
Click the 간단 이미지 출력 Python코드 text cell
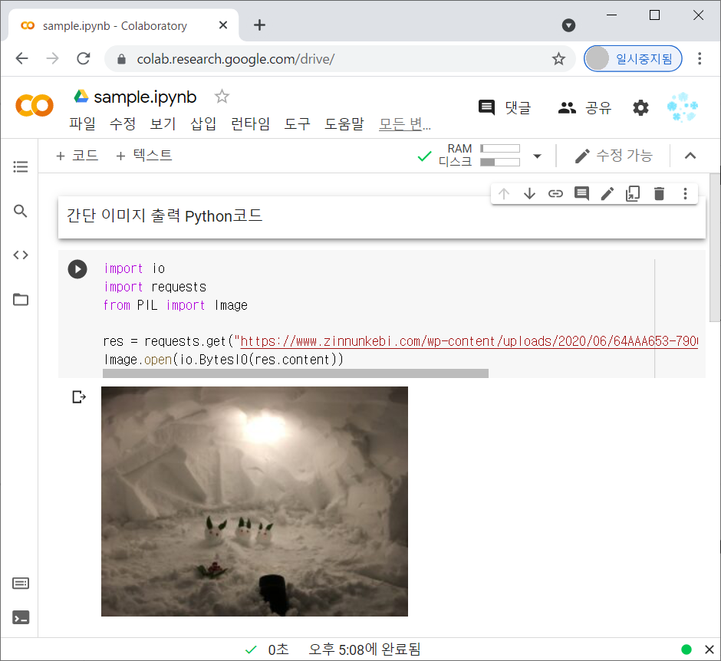tap(382, 217)
